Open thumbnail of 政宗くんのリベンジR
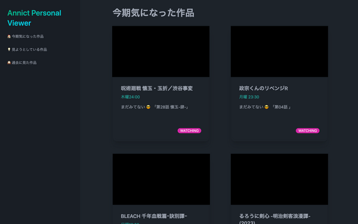The width and height of the screenshot is (358, 224). pyautogui.click(x=279, y=51)
